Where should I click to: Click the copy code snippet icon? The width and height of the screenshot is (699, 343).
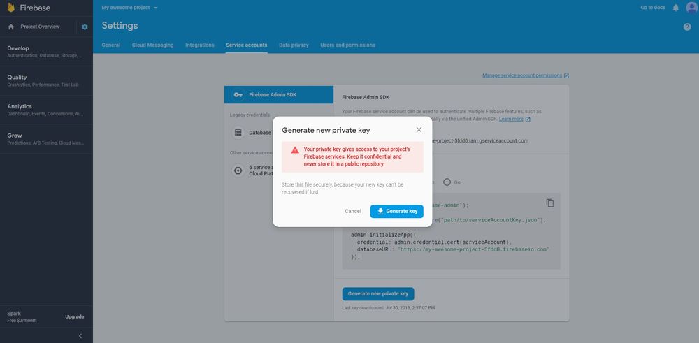[550, 203]
